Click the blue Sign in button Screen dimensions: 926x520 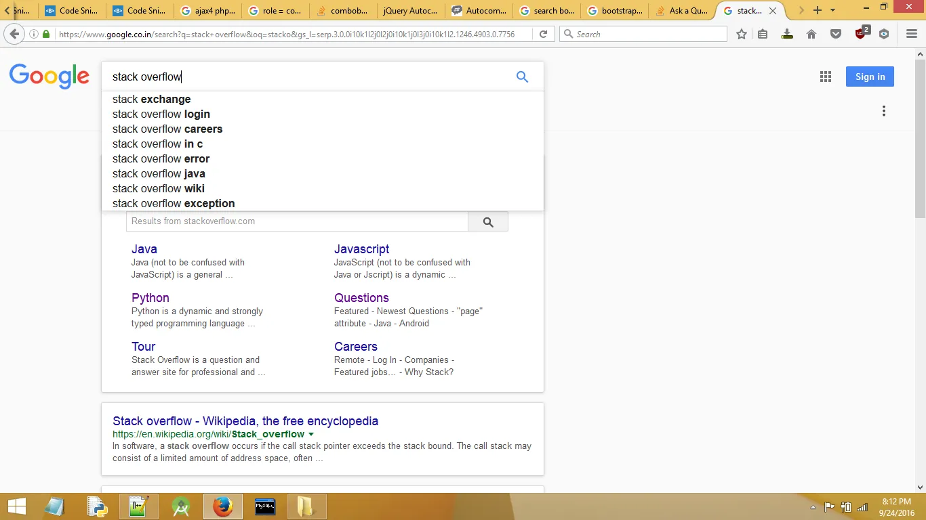pyautogui.click(x=870, y=77)
